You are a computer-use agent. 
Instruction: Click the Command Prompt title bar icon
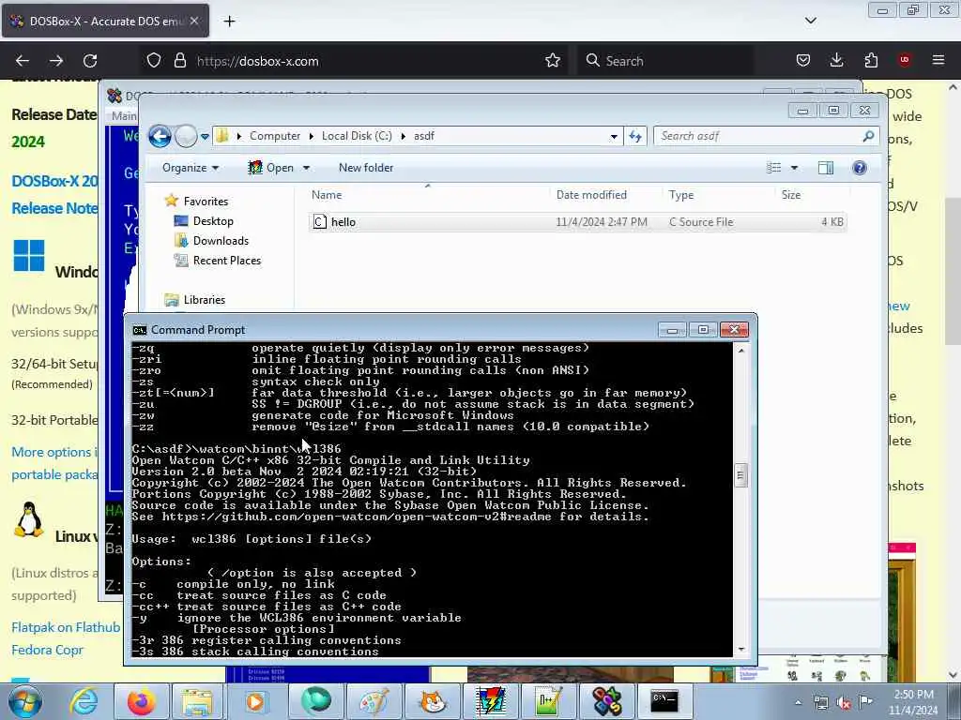pos(140,330)
